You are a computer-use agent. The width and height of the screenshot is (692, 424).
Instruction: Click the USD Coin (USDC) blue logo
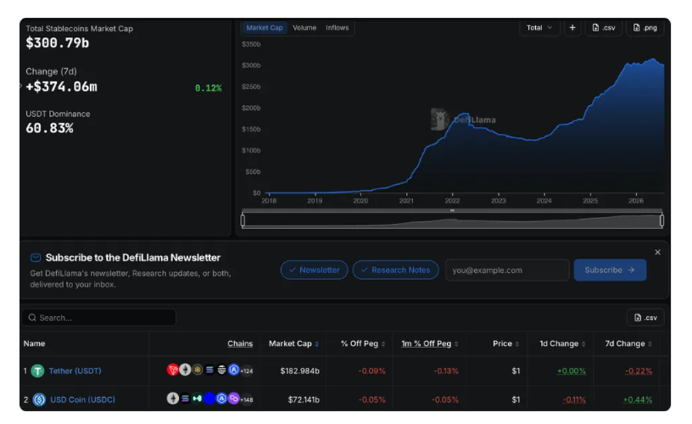point(39,400)
